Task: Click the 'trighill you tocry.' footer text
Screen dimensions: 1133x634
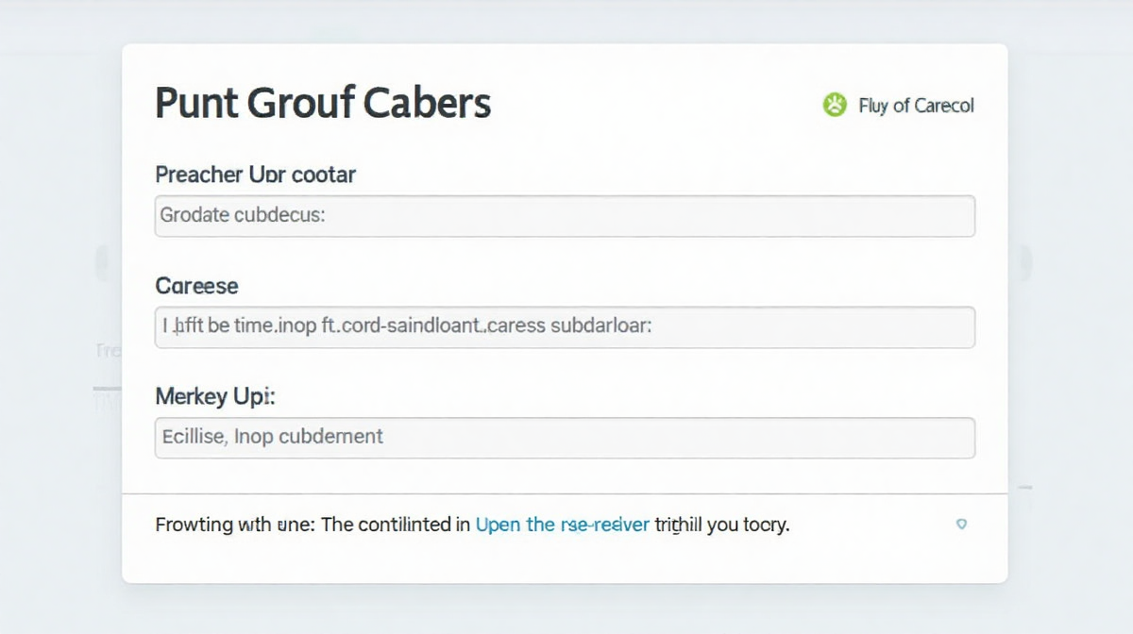Action: coord(722,525)
